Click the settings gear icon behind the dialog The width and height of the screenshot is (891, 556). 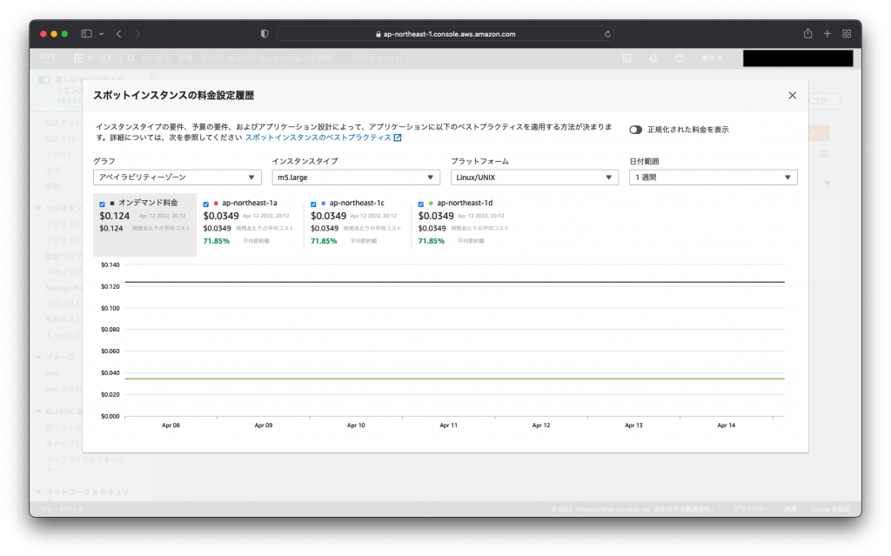pos(824,154)
